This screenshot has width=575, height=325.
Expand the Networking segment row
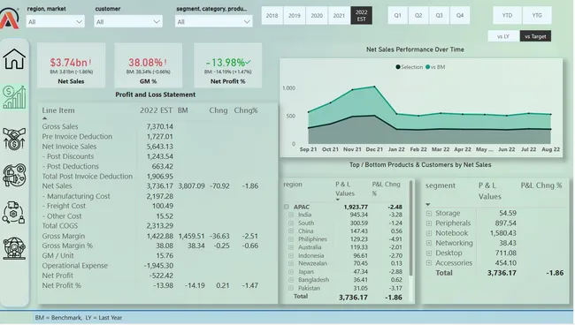[429, 243]
